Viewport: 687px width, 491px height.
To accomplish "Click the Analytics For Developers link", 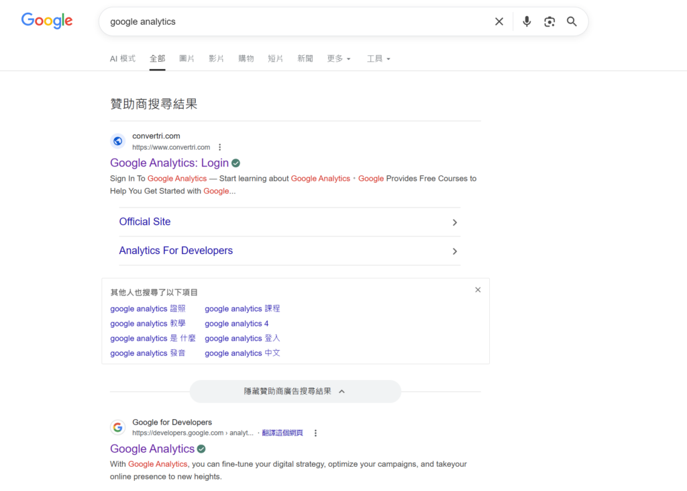I will [176, 251].
